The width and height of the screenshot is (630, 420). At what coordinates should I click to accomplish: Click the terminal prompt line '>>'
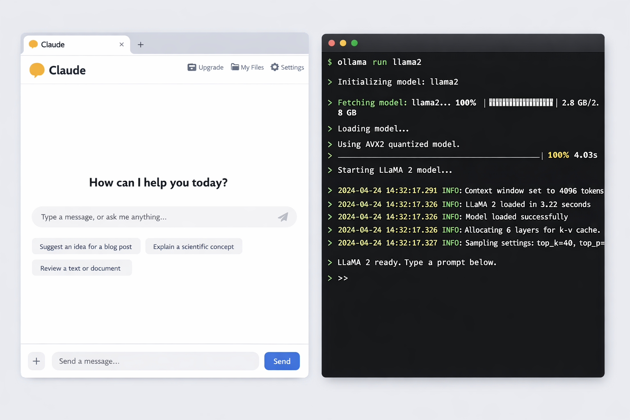[x=343, y=278]
